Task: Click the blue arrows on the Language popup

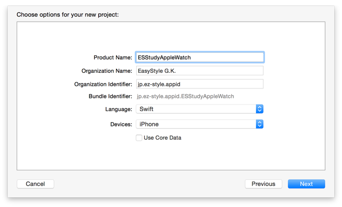Action: point(260,109)
